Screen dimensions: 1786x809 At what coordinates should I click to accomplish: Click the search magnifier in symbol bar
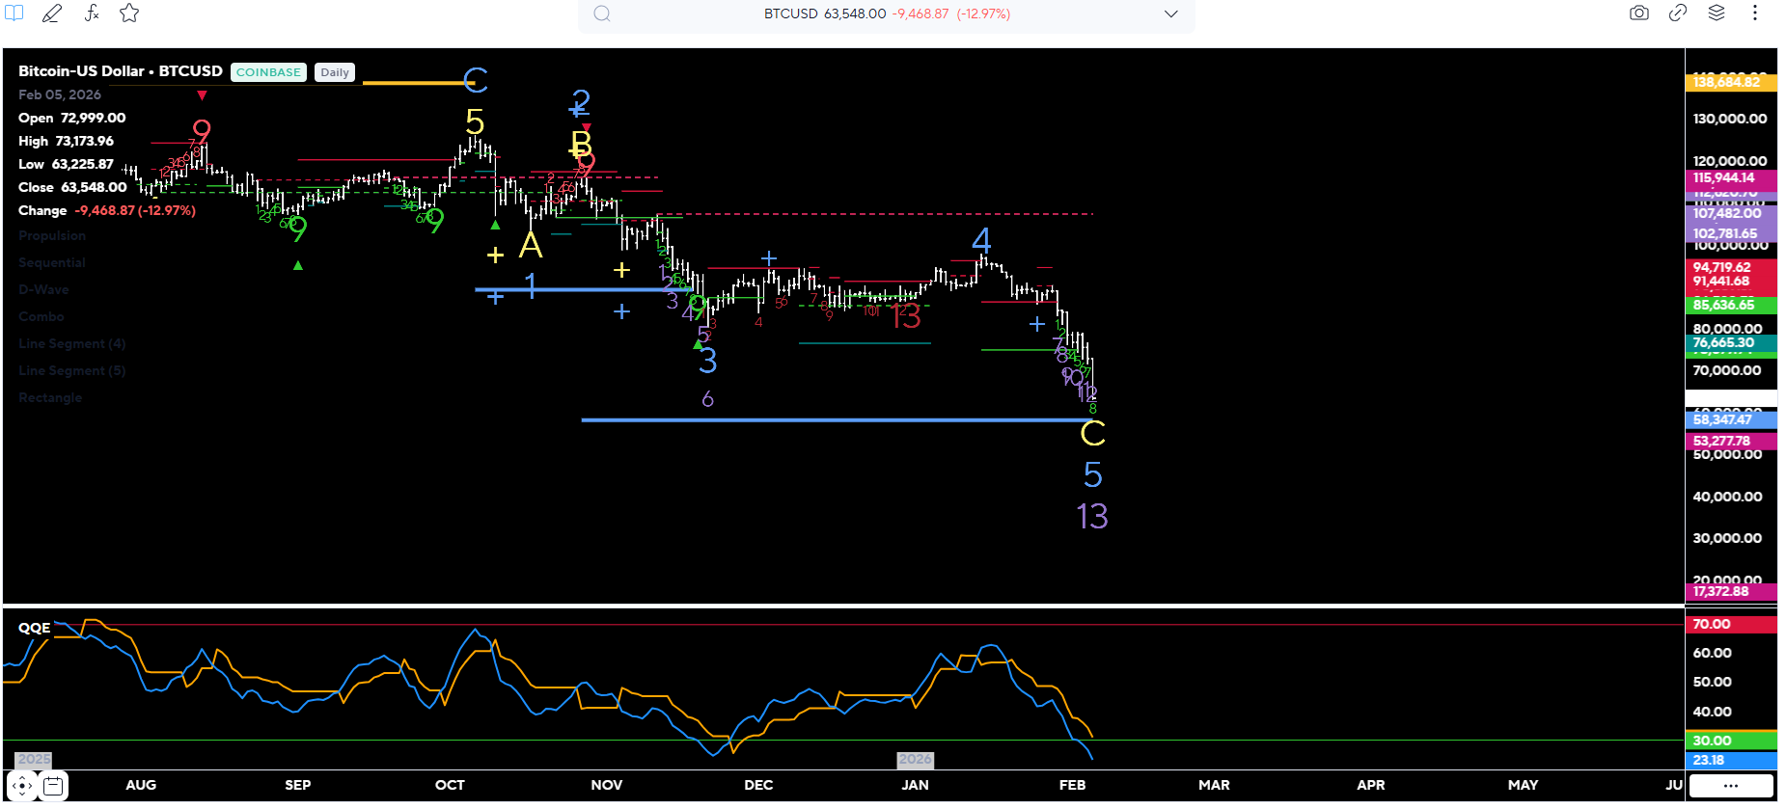coord(602,13)
